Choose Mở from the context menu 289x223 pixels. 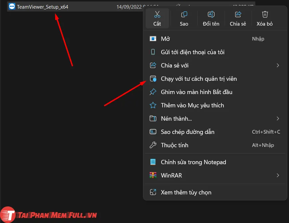pos(165,39)
